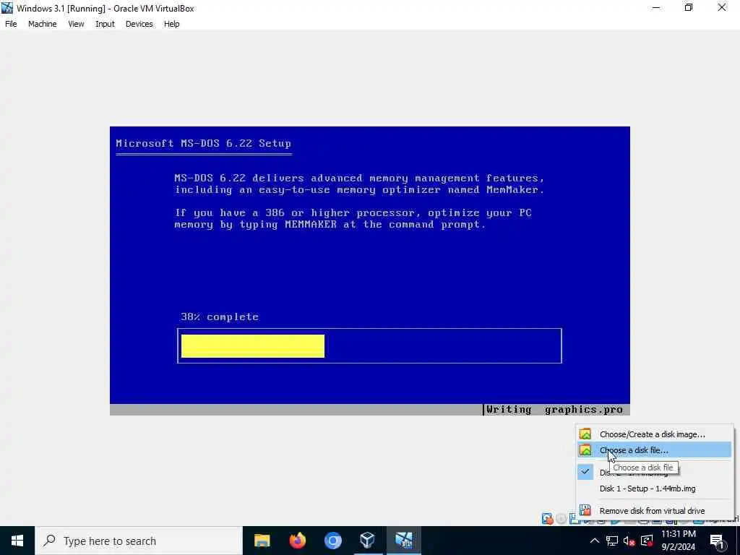Restore down the VirtualBox window

(689, 8)
